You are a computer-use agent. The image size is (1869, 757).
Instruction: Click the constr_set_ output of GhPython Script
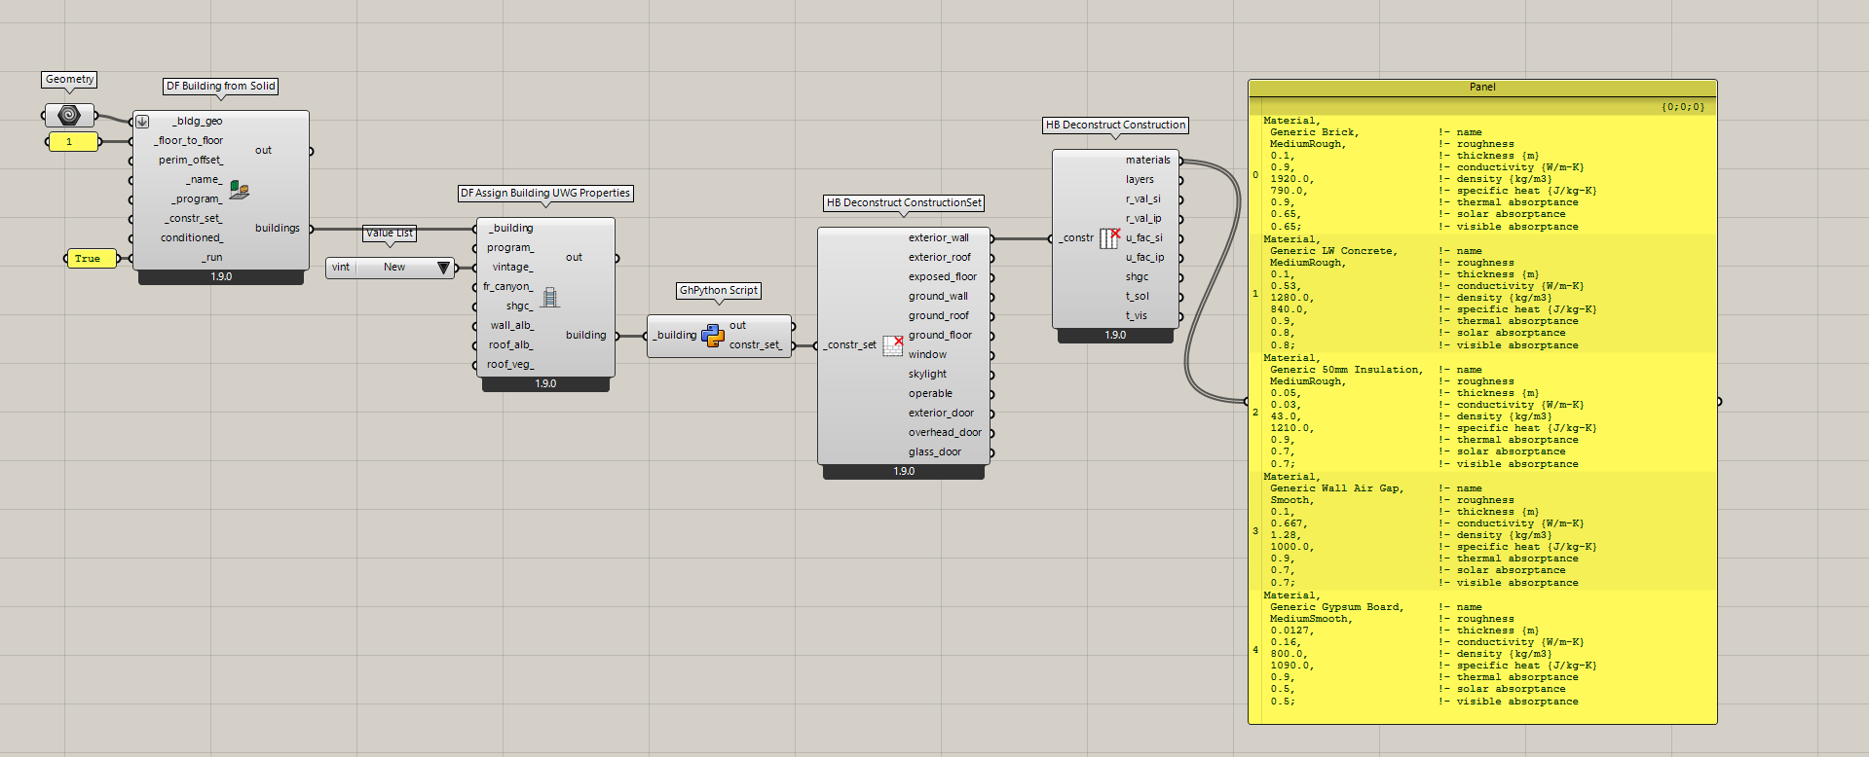(x=755, y=345)
